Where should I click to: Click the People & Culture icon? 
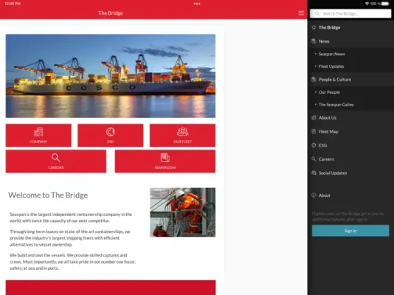coord(314,80)
